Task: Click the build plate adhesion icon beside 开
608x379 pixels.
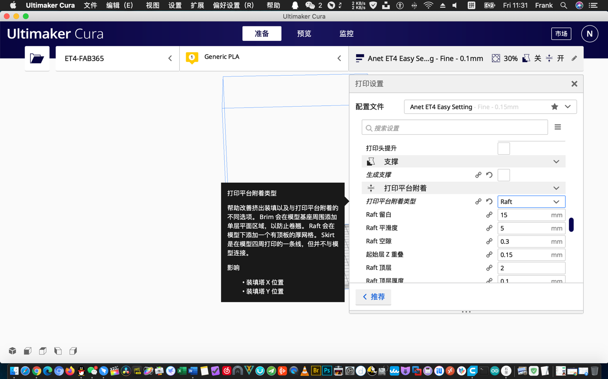Action: coord(549,58)
